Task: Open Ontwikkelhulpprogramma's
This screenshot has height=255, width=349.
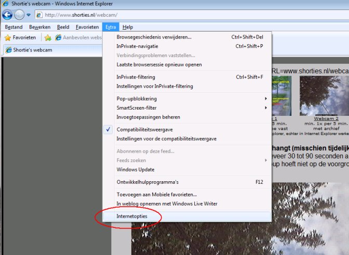Action: pyautogui.click(x=187, y=182)
